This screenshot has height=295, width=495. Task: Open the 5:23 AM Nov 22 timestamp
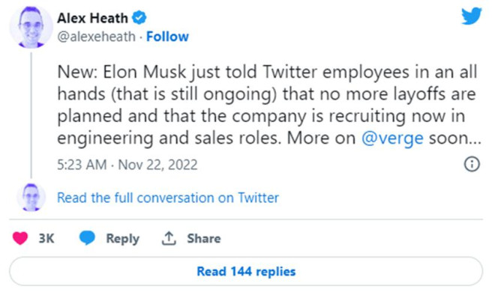click(127, 165)
